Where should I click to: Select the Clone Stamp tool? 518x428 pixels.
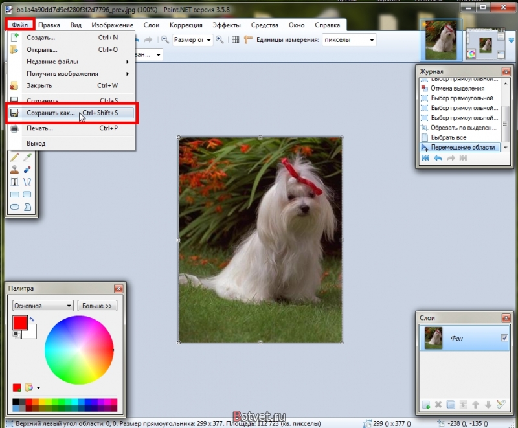click(14, 170)
